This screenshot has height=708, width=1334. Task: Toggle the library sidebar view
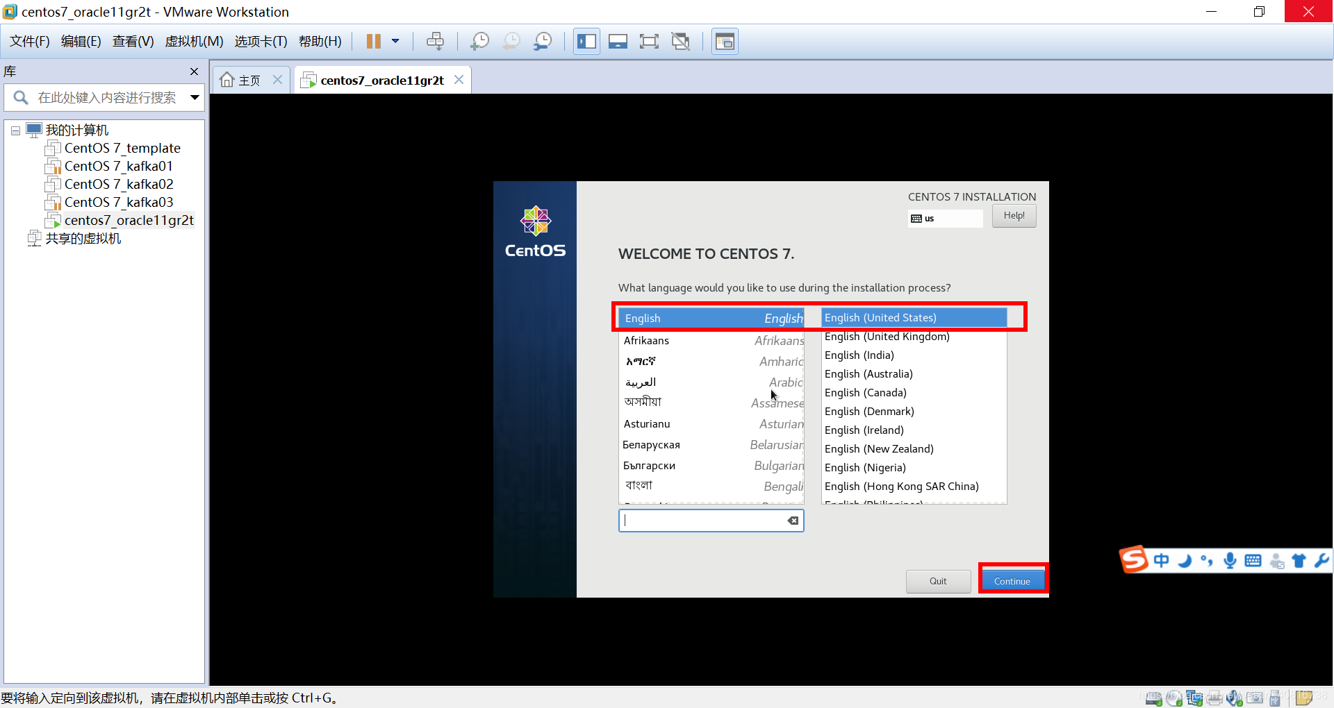[x=586, y=42]
